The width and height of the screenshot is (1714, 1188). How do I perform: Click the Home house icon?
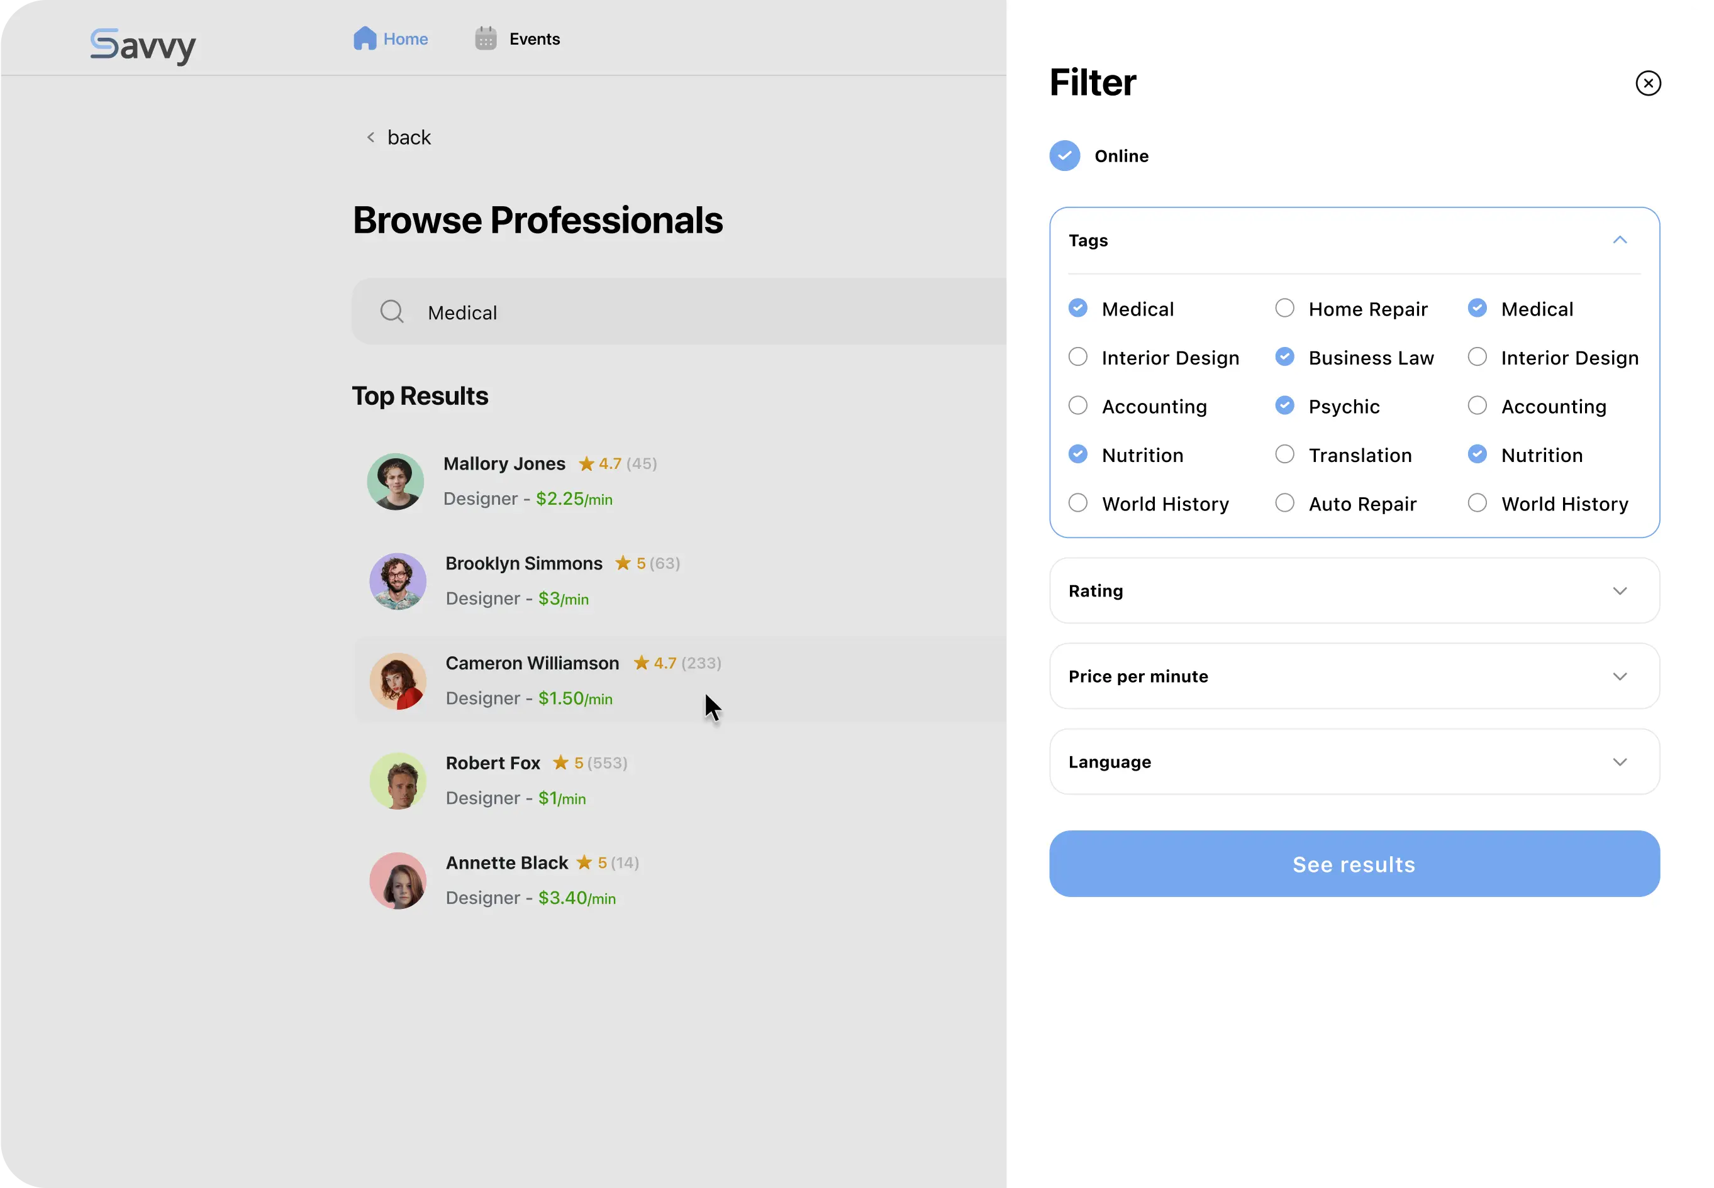pos(364,39)
